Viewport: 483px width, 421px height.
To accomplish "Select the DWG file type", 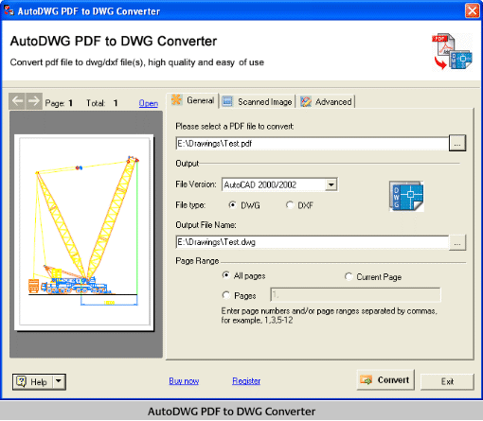I will [244, 205].
